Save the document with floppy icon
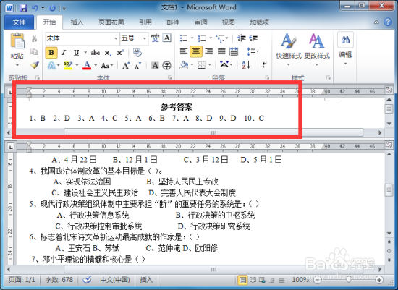 [23, 8]
